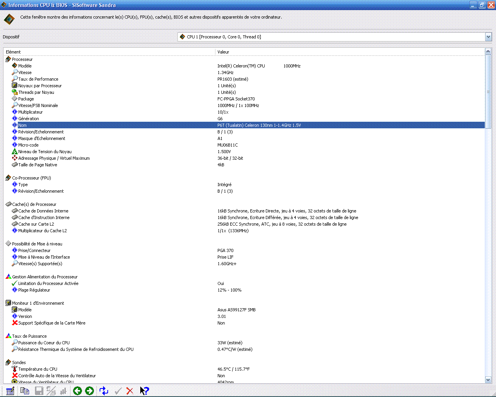
Task: Select the Vitesse/FSB Nominale row
Action: point(244,105)
